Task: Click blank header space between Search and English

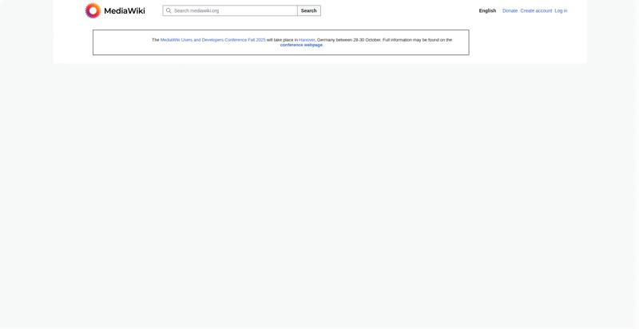Action: 399,10
